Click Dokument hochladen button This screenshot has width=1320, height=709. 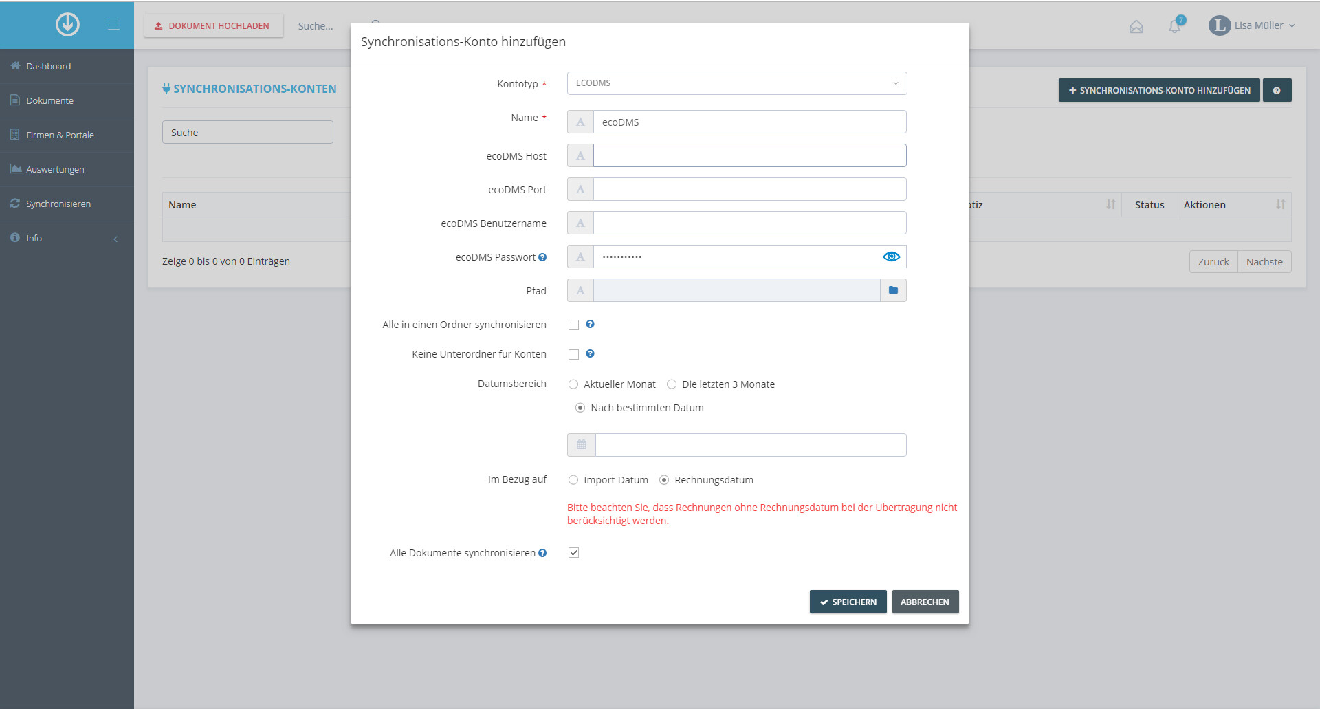coord(213,25)
